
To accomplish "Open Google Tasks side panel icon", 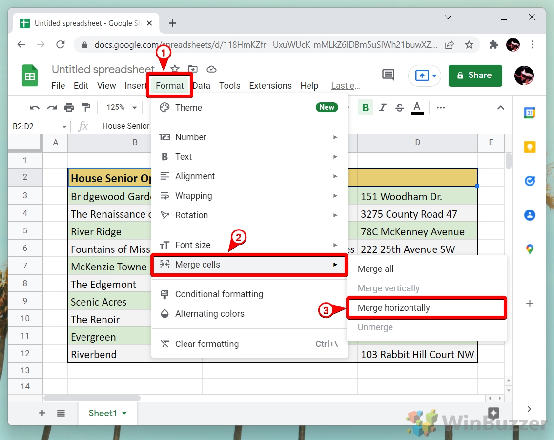I will pyautogui.click(x=530, y=181).
